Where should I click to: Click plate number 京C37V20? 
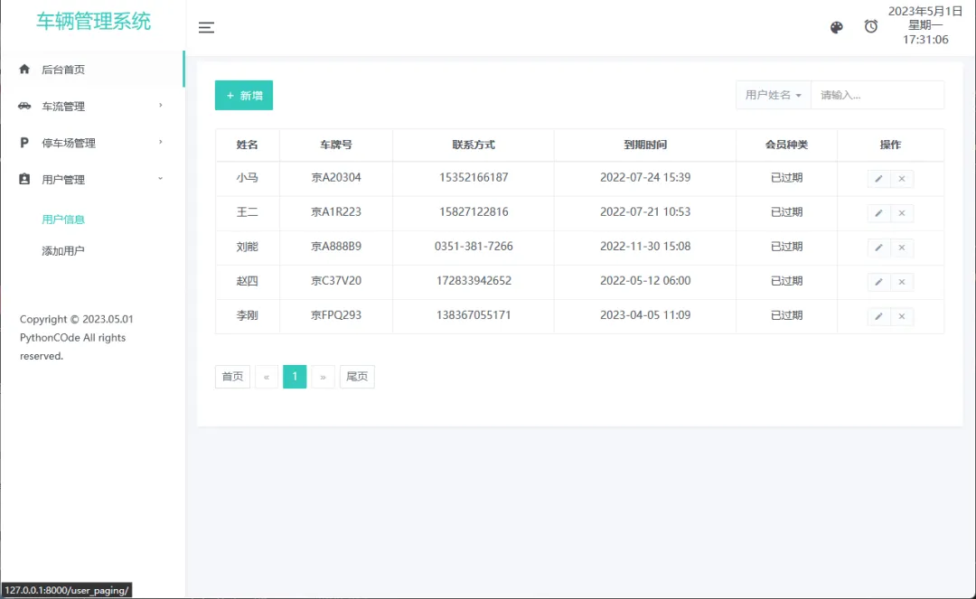[x=336, y=281]
